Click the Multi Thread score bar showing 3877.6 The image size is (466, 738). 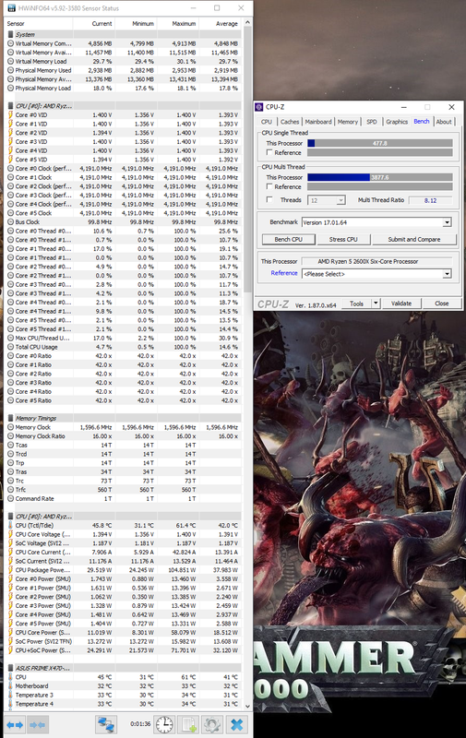pos(380,177)
